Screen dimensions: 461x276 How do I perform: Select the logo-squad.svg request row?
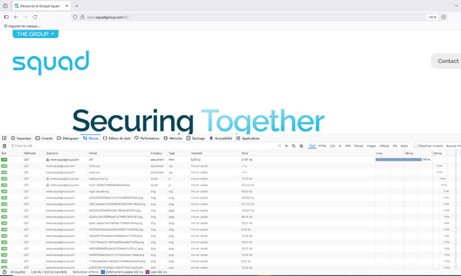230,192
